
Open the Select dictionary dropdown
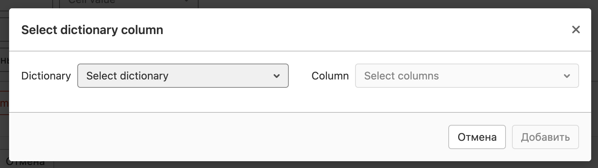tap(183, 76)
